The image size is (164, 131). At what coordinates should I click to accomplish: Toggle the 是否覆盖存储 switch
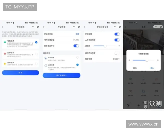[x=76, y=46]
